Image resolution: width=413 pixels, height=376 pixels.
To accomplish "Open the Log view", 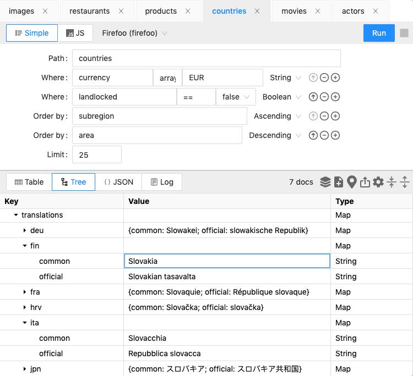I will (x=162, y=182).
